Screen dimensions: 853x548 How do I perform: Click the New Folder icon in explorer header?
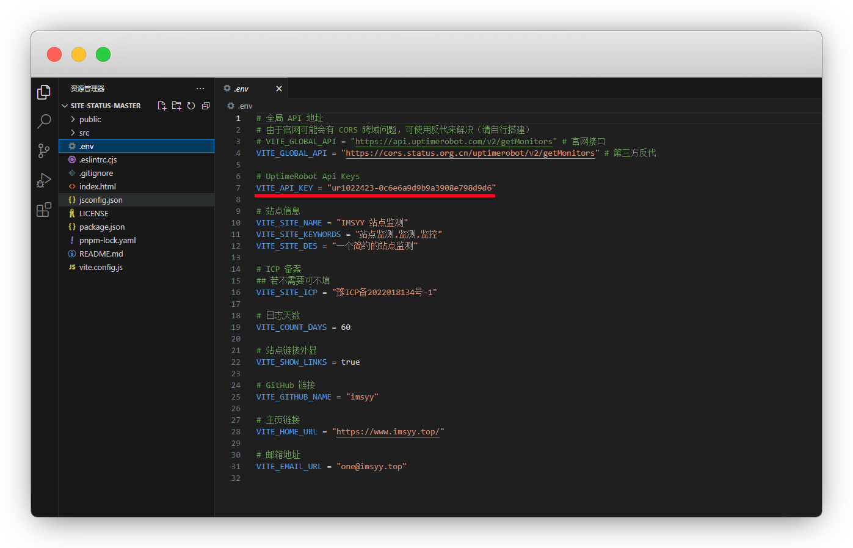click(x=176, y=106)
